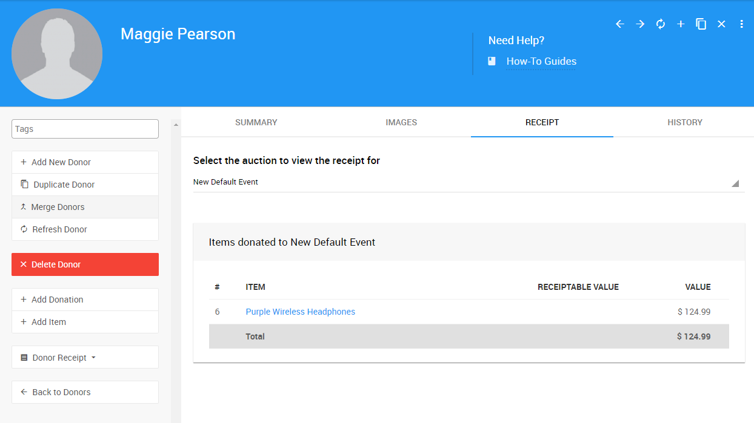This screenshot has width=754, height=423.
Task: Click Maggie Pearson's avatar placeholder image
Action: (57, 54)
